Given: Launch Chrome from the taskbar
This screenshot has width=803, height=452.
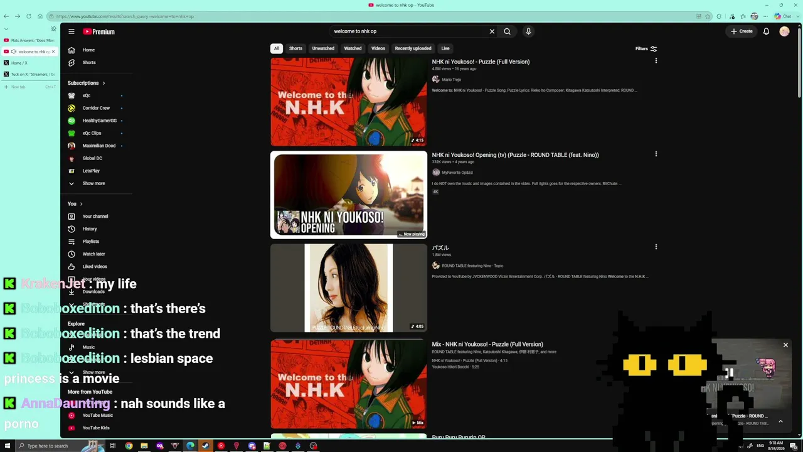Looking at the screenshot, I should click(x=129, y=446).
